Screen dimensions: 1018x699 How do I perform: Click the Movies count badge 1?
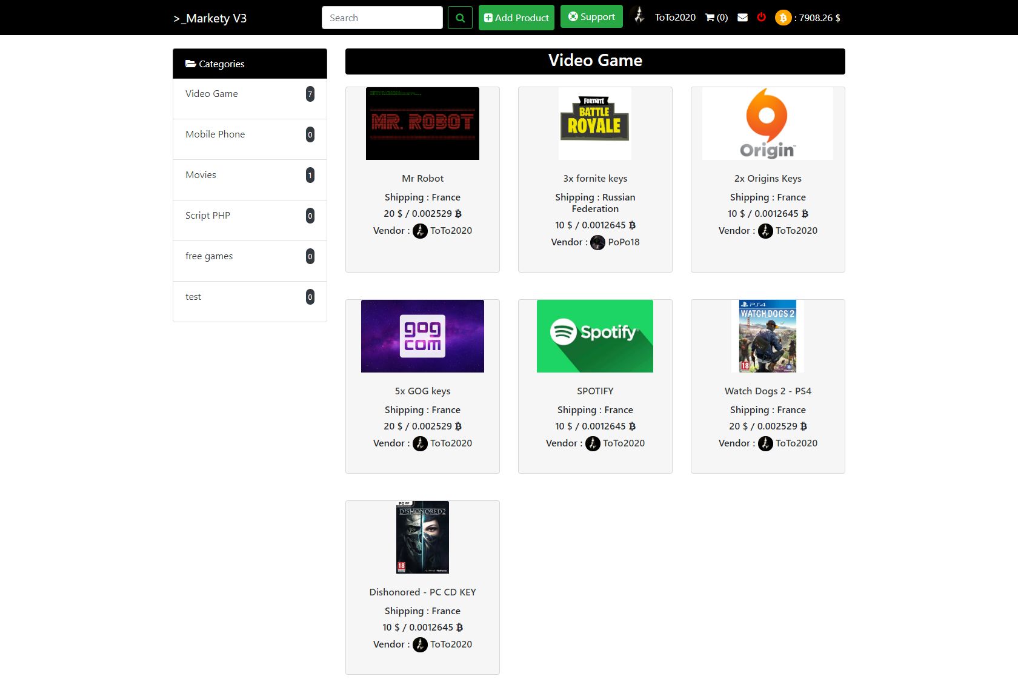(310, 175)
